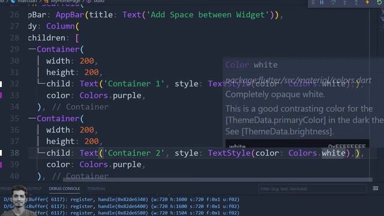The image size is (384, 216).
Task: Click 'purple' on line 39
Action: tap(127, 164)
